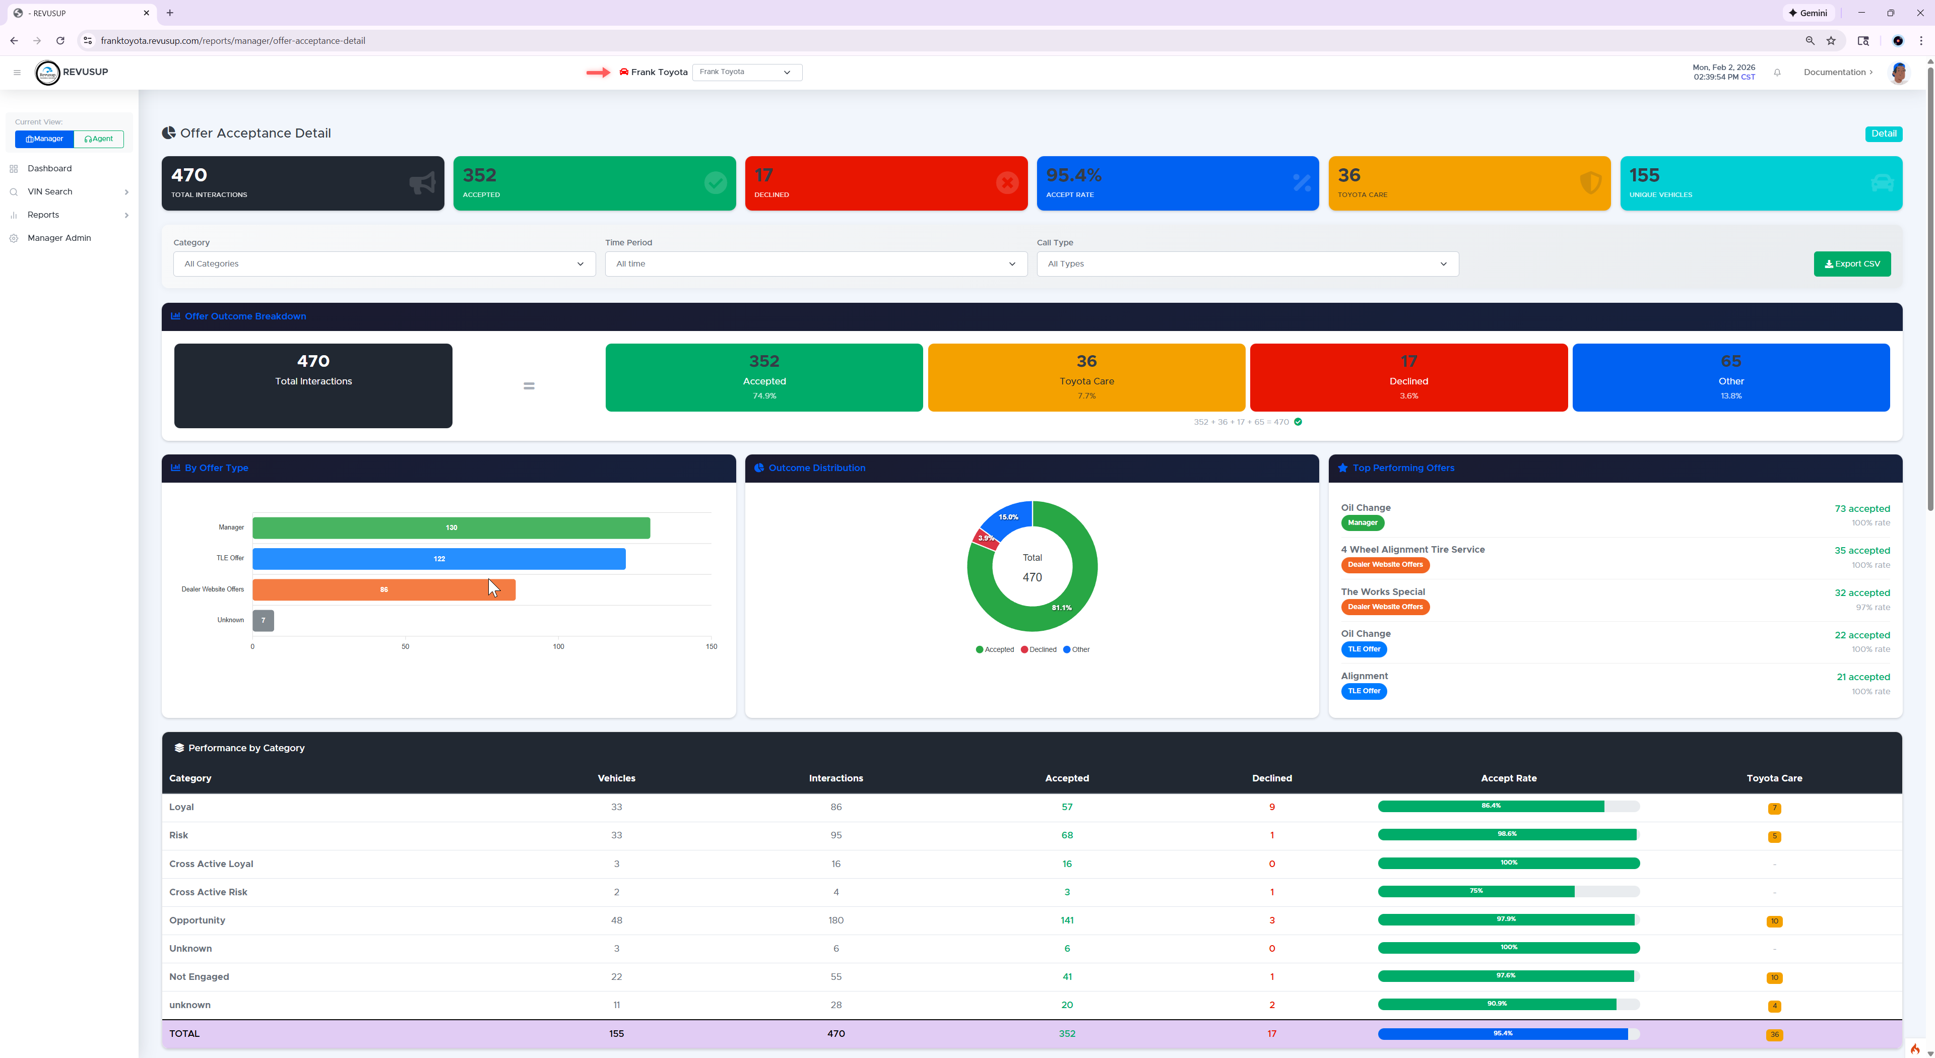Click the Manager bar in chart
The height and width of the screenshot is (1058, 1935).
(450, 528)
